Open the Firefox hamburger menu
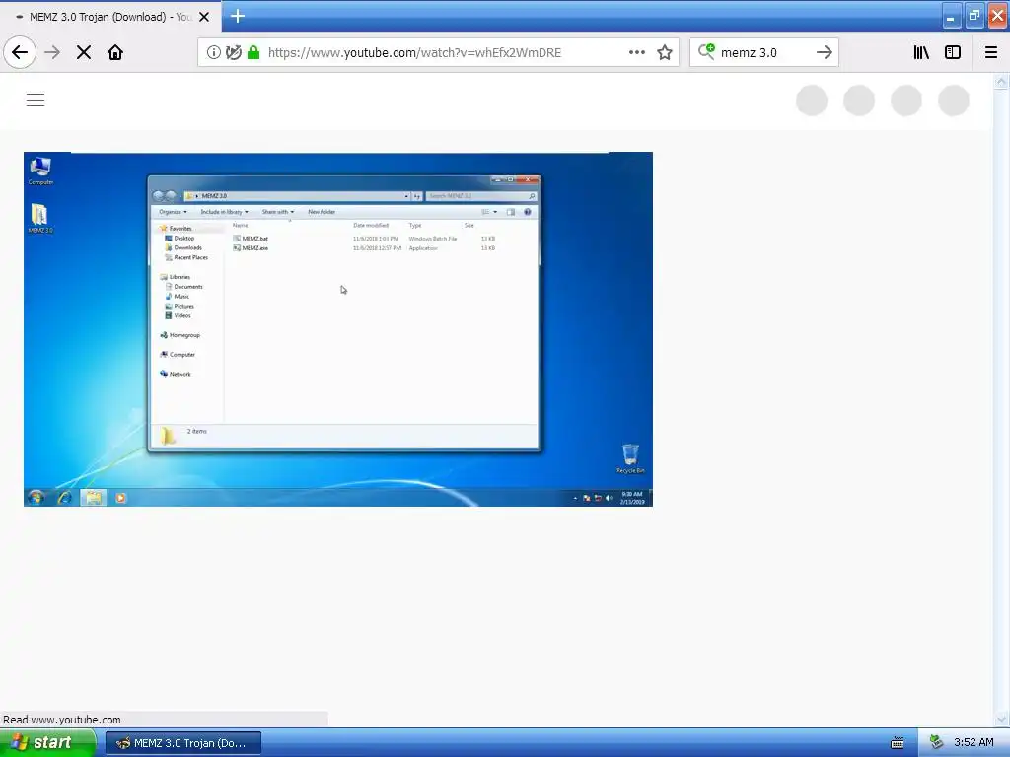1010x757 pixels. coord(990,53)
